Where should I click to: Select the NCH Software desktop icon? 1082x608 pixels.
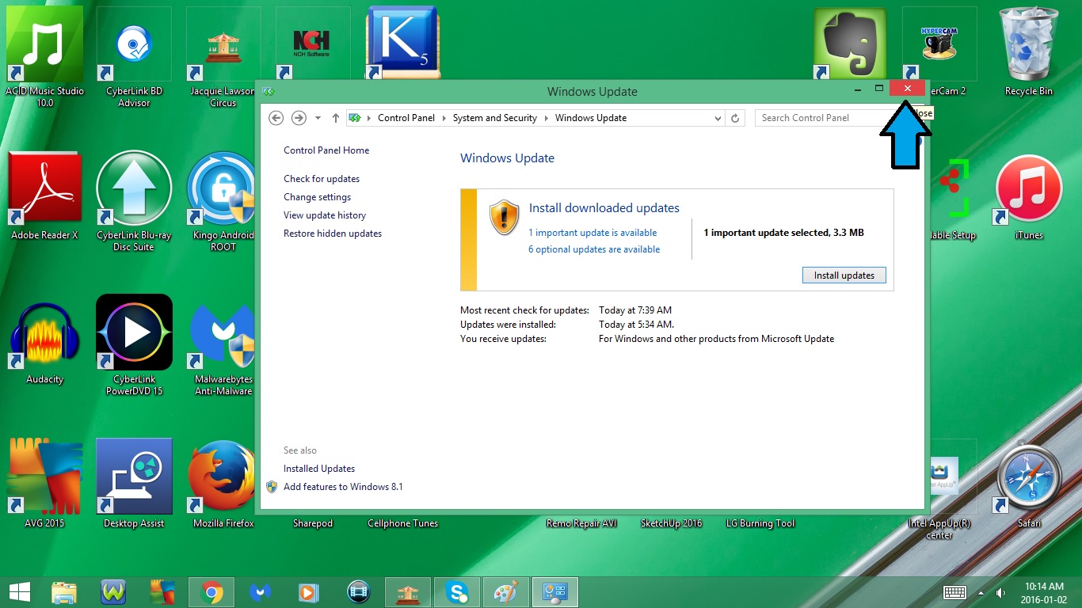[312, 43]
